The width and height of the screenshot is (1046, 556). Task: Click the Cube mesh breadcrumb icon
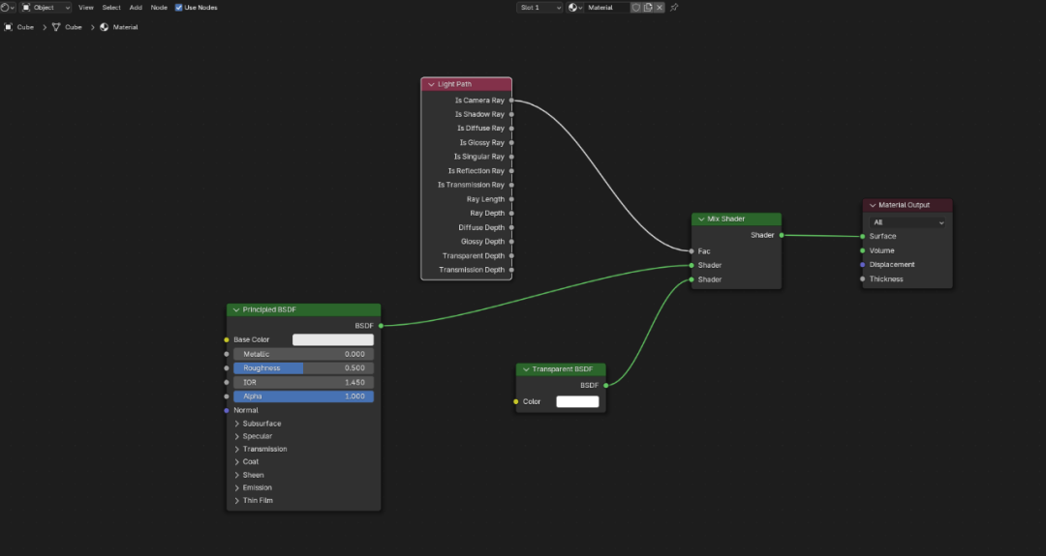[56, 27]
